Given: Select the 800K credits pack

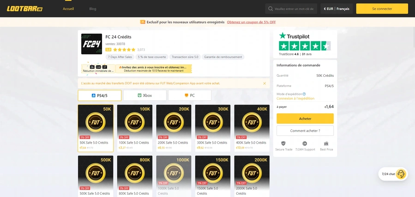Looking at the screenshot, I should pyautogui.click(x=135, y=176).
